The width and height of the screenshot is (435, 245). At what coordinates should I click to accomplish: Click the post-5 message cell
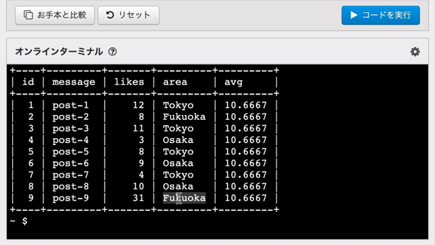coord(71,152)
